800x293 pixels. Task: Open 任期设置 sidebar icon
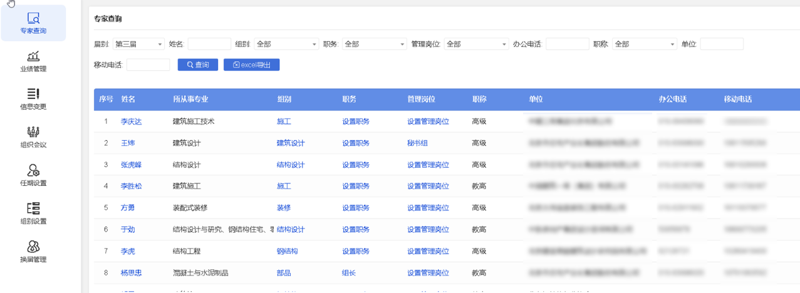click(33, 170)
